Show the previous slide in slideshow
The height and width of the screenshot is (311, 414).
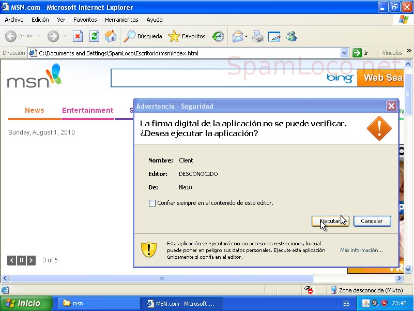point(11,260)
